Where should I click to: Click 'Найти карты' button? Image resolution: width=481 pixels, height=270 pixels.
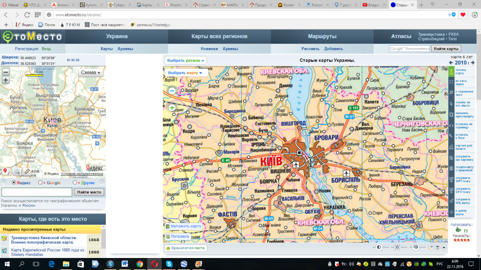[446, 49]
